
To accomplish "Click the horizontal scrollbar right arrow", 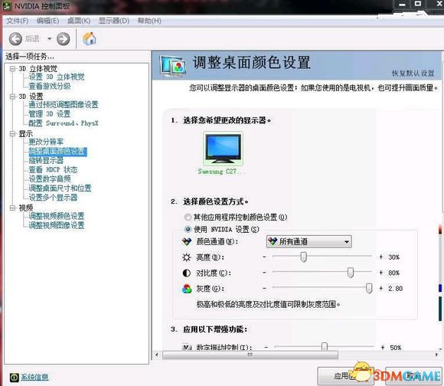I will (x=436, y=355).
